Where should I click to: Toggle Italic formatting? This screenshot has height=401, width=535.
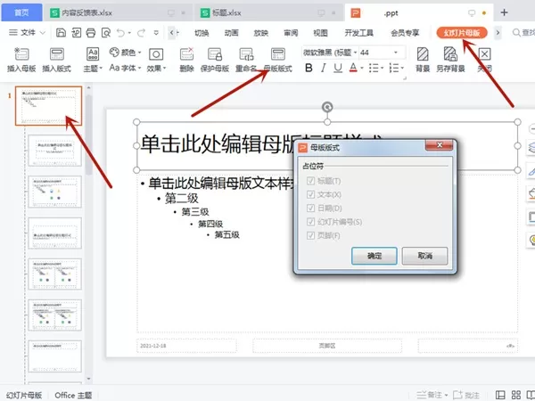(323, 68)
